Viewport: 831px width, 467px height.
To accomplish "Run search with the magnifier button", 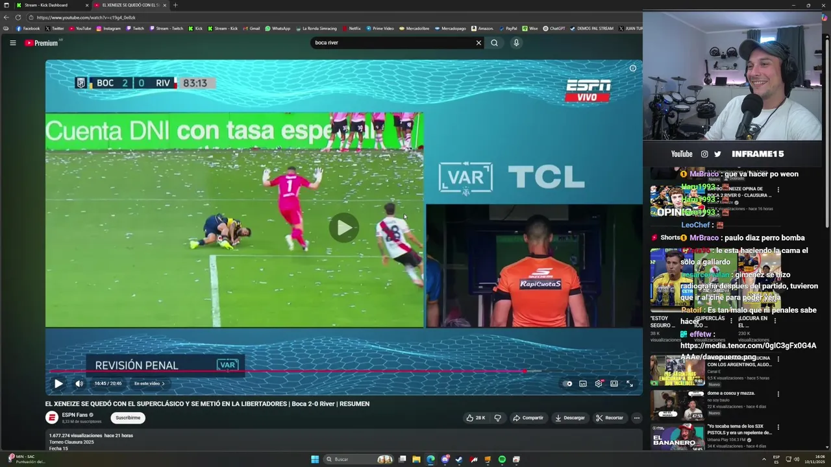I will coord(494,43).
